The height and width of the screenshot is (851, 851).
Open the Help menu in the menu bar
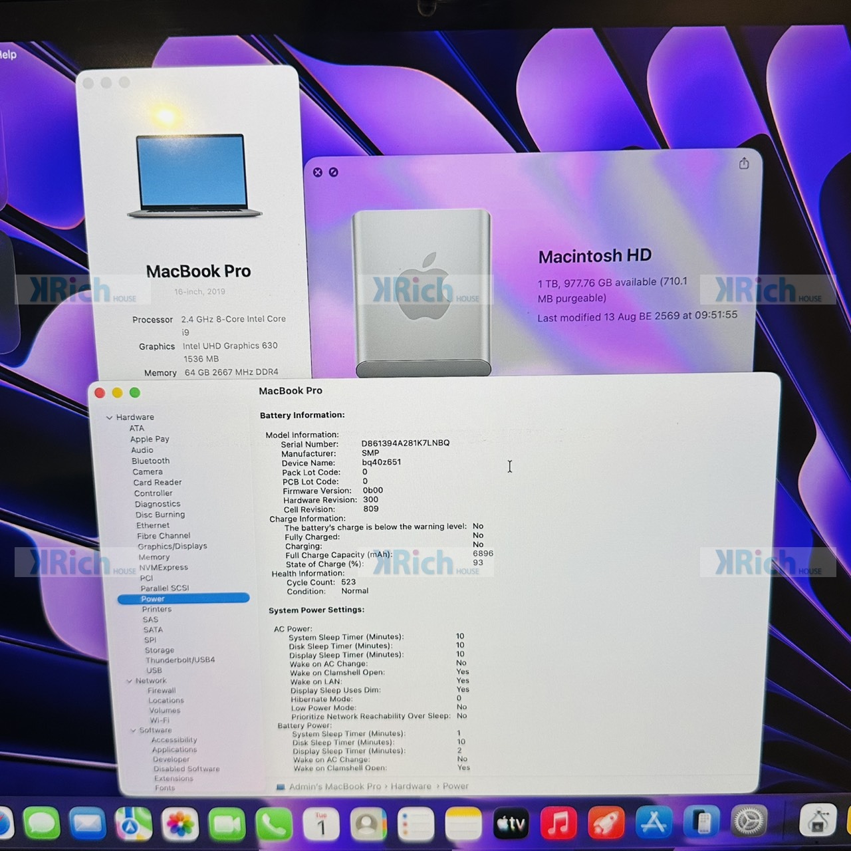click(8, 55)
